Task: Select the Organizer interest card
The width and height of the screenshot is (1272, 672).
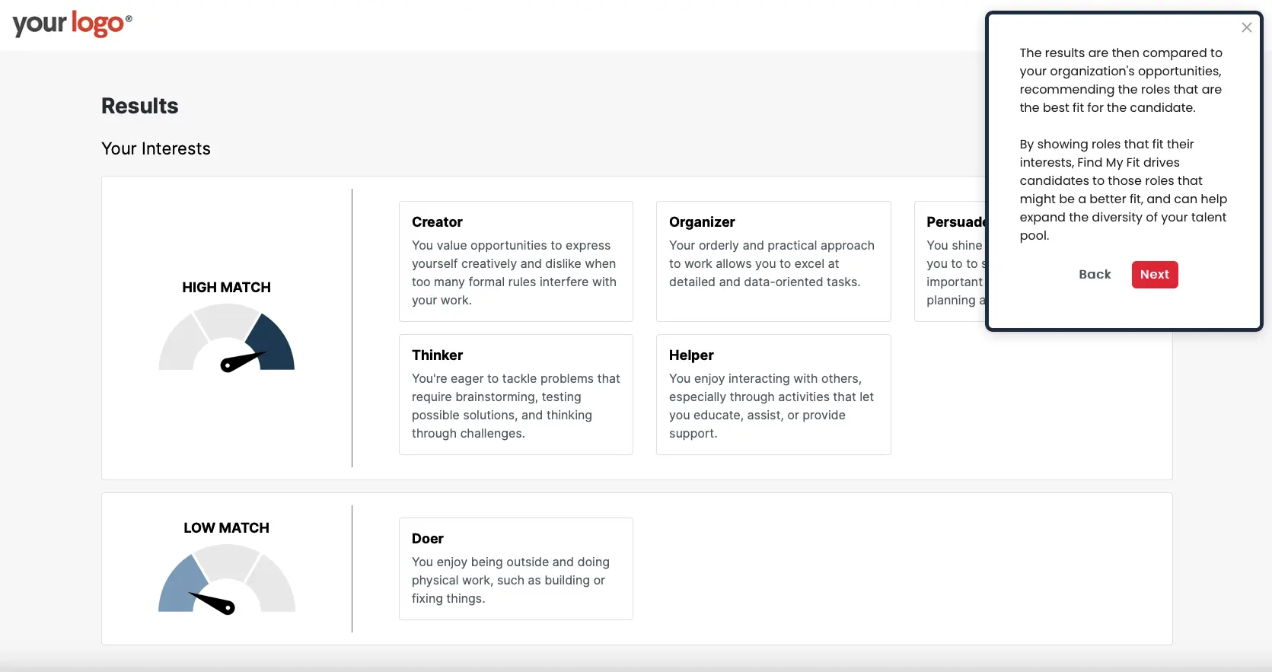Action: (773, 261)
